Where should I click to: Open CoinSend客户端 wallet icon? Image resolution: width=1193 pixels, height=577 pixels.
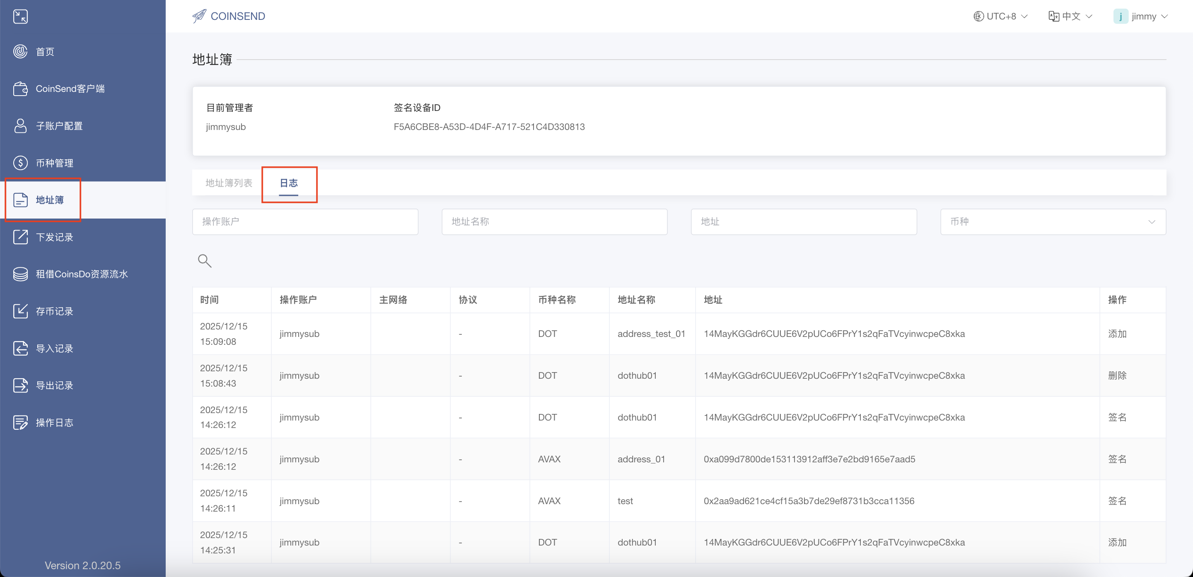[x=20, y=89]
